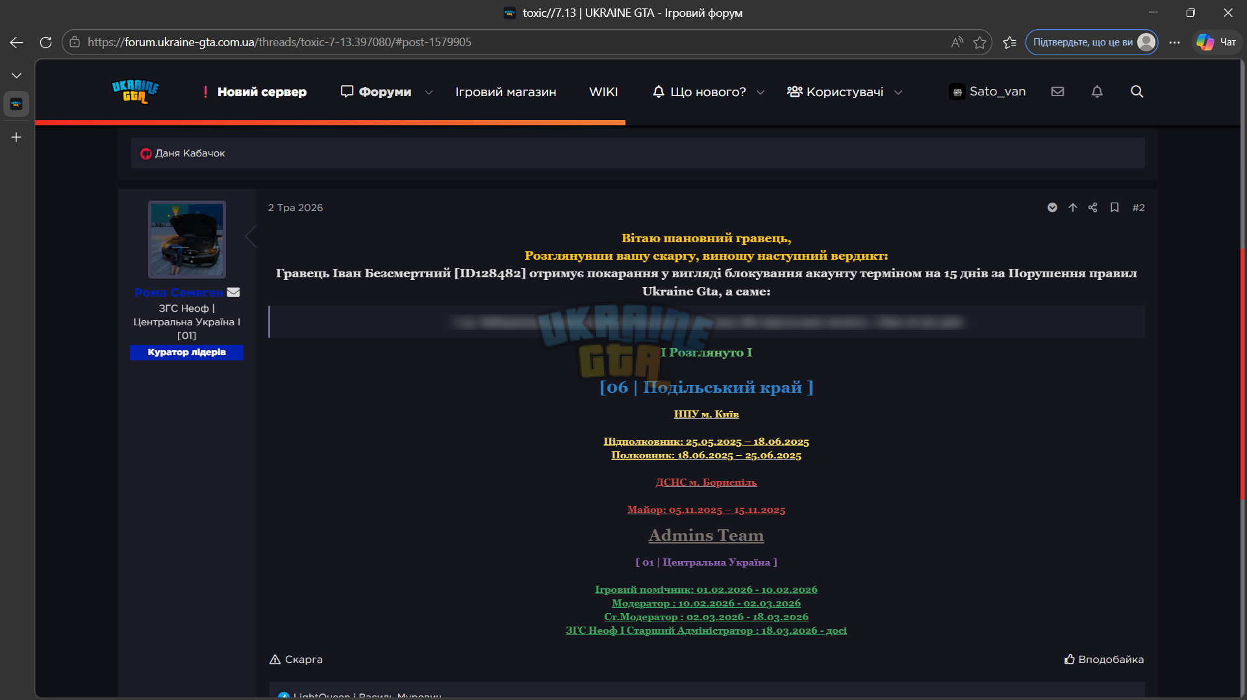Go back to the previous page

pos(16,42)
